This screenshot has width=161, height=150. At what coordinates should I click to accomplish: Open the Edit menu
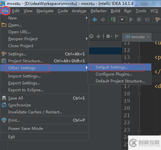(16, 11)
